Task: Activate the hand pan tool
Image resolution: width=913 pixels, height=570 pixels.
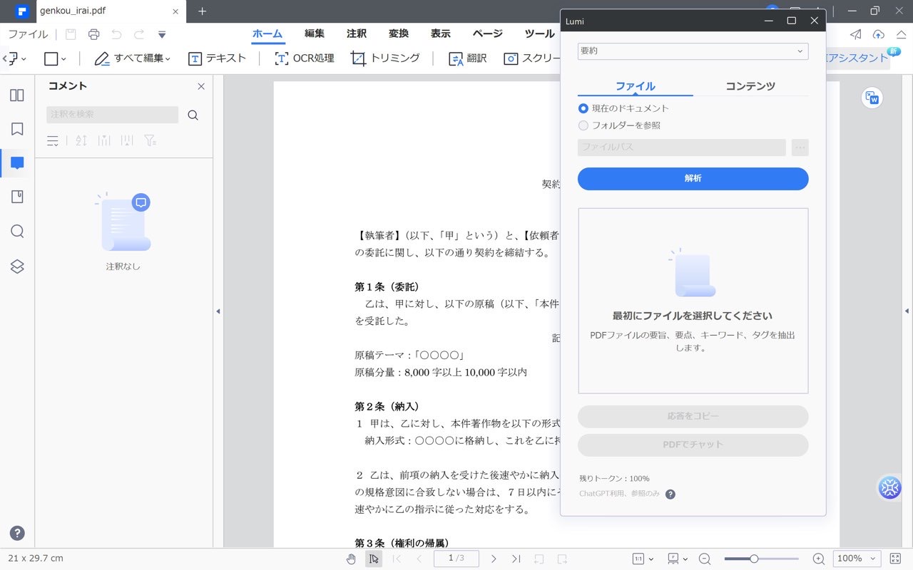Action: click(x=351, y=559)
